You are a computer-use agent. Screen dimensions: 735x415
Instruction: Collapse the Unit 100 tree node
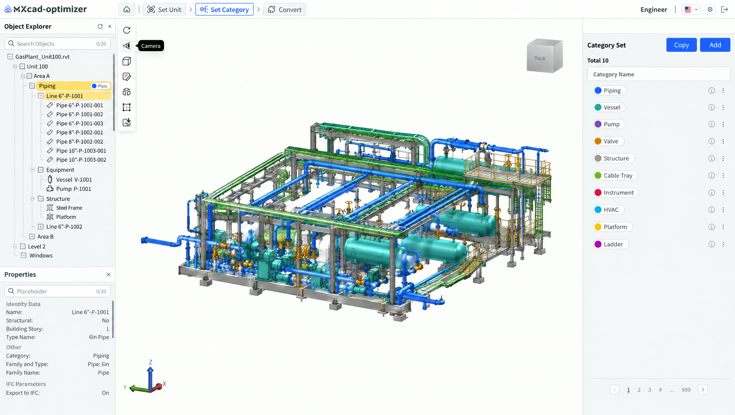coord(15,66)
